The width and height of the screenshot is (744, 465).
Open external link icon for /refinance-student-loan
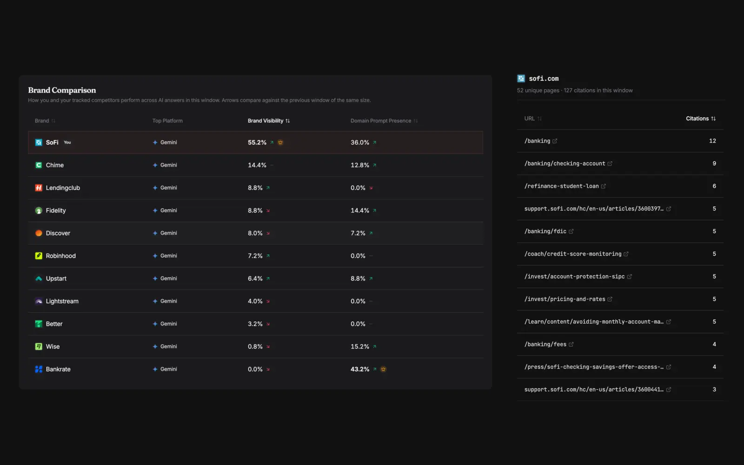pyautogui.click(x=603, y=186)
